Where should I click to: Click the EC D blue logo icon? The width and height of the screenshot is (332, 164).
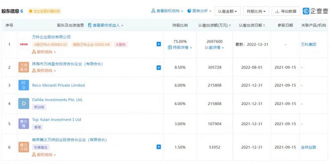[24, 85]
